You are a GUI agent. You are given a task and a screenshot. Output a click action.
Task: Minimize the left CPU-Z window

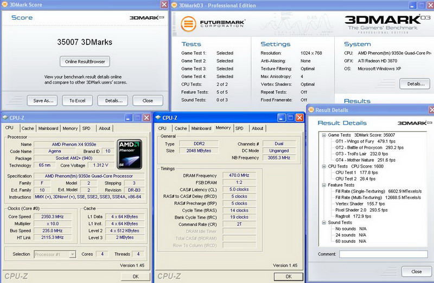[x=128, y=118]
